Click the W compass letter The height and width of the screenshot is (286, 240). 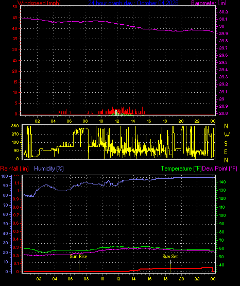pos(227,135)
